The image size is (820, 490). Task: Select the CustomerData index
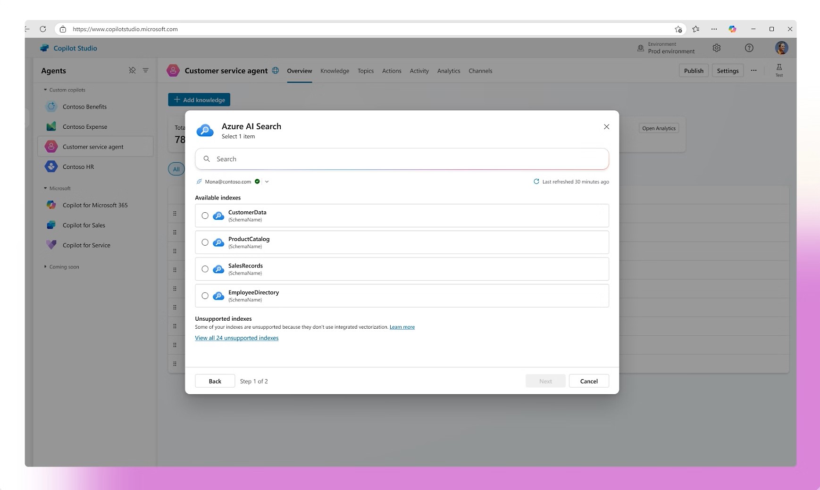coord(205,216)
